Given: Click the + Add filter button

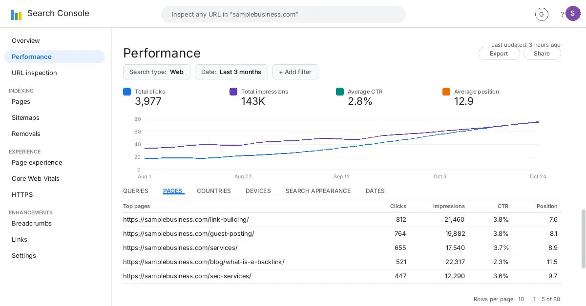Looking at the screenshot, I should point(295,72).
